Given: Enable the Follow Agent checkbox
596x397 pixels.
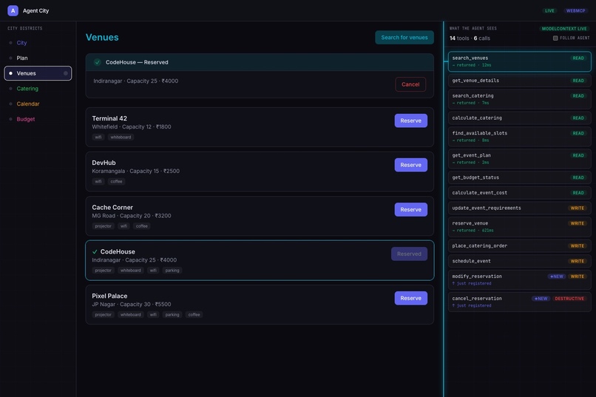Looking at the screenshot, I should 555,38.
